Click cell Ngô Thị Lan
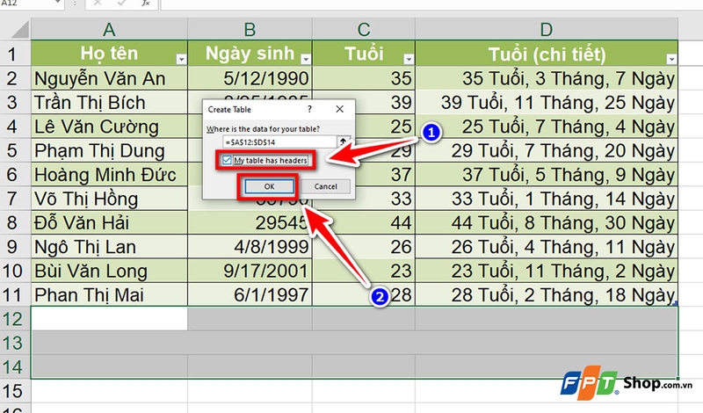The image size is (703, 413). click(x=109, y=247)
